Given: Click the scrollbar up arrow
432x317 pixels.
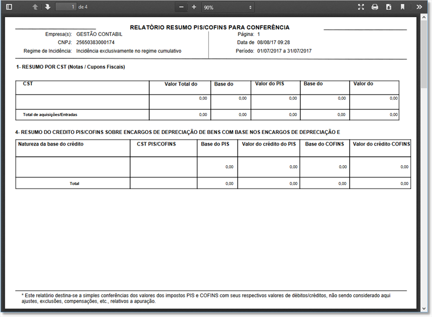Looking at the screenshot, I should (x=424, y=17).
